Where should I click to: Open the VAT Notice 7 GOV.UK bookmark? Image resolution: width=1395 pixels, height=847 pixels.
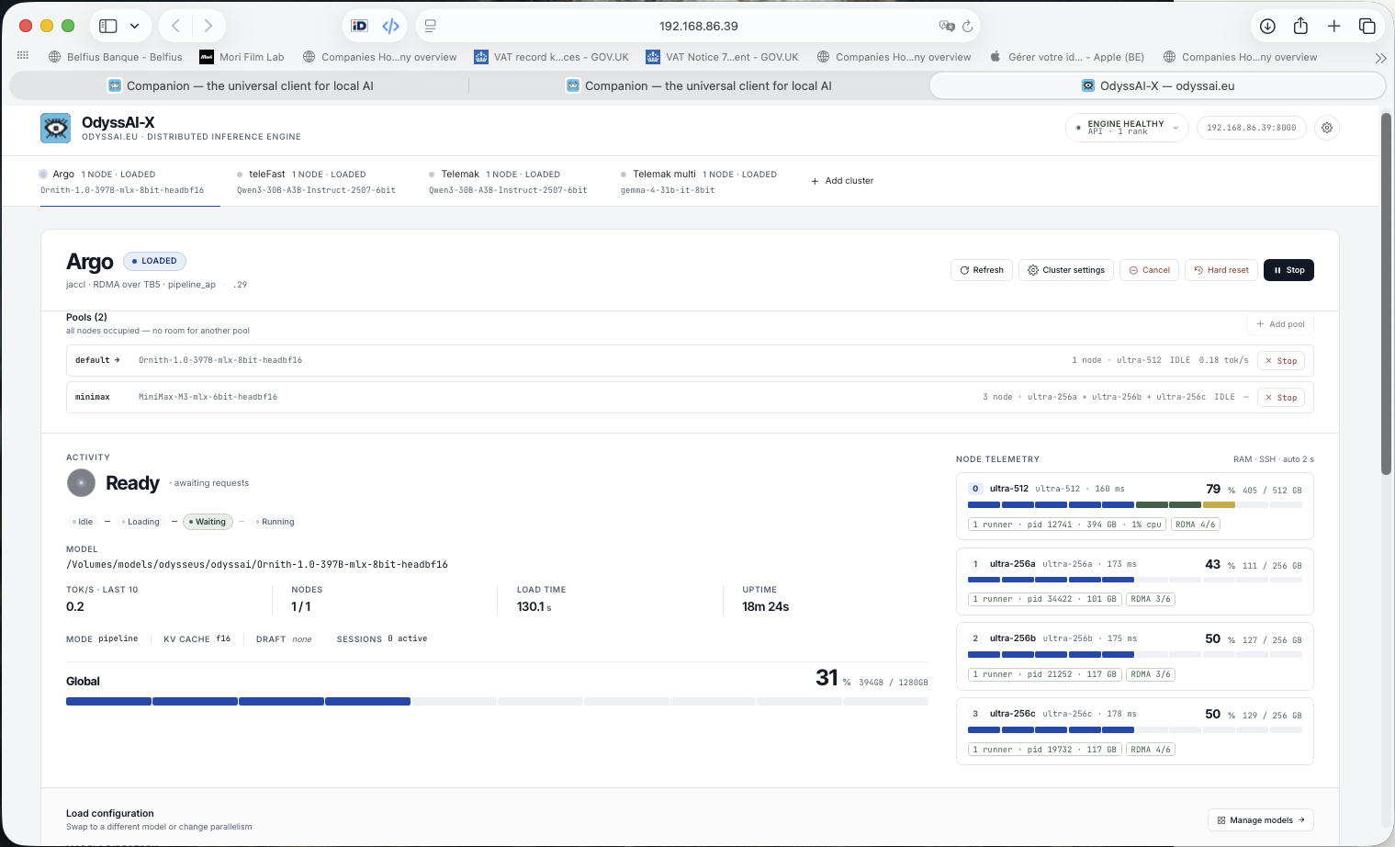tap(722, 57)
